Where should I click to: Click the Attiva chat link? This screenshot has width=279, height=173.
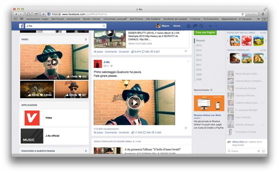coord(238,142)
